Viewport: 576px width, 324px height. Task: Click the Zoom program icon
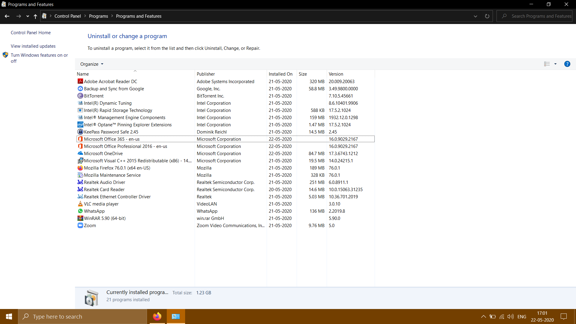(x=80, y=225)
